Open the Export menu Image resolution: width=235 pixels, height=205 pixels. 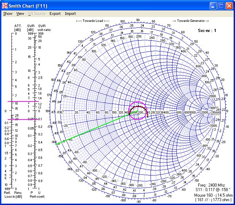(55, 14)
